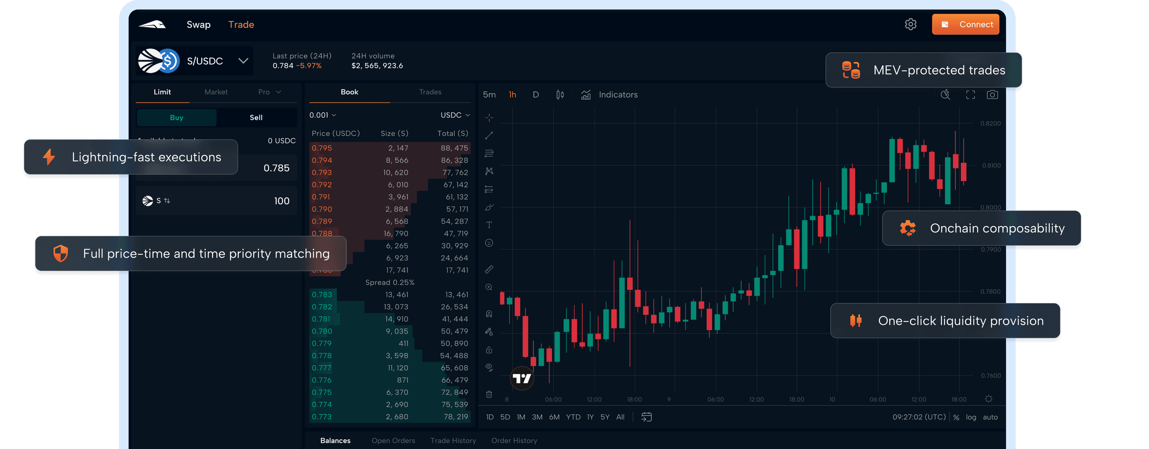Lock all drawing tools icon

(x=489, y=350)
